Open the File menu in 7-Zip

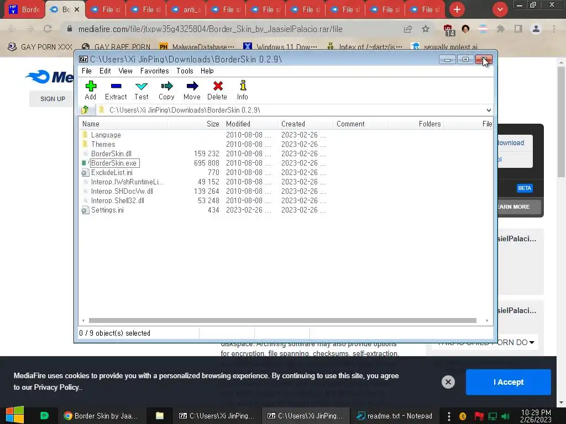[x=87, y=71]
